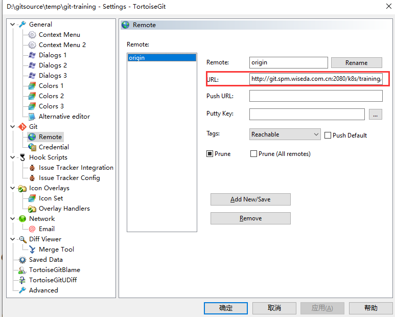Click the Remove button
395x317 pixels.
[250, 218]
